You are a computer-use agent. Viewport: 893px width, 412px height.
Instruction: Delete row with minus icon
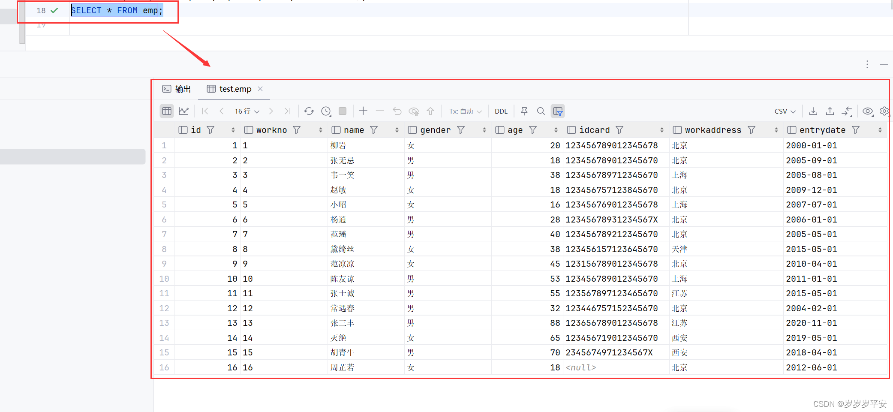click(x=380, y=111)
